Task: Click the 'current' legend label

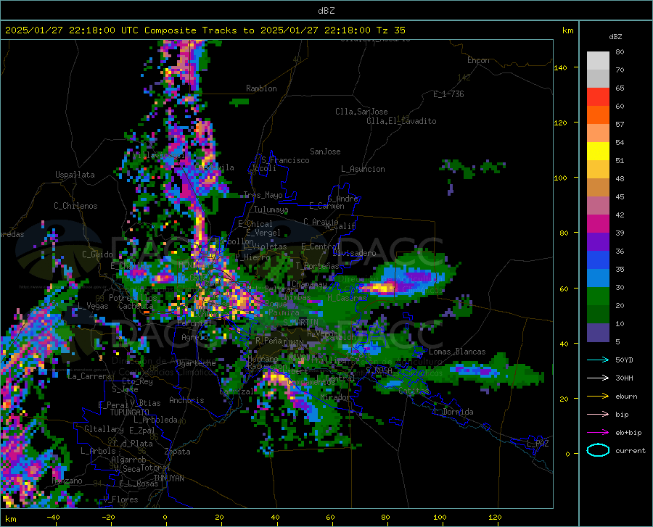Action: pos(631,450)
